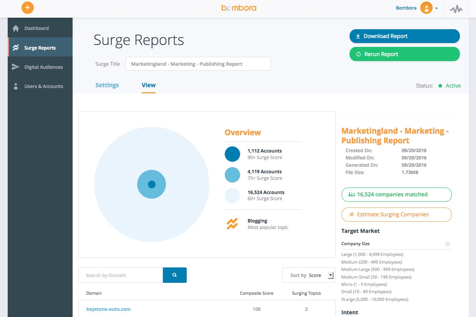Click Large (1,000 - 4,999 Employees) entry
Image resolution: width=476 pixels, height=317 pixels.
372,254
